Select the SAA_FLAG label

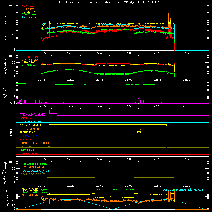pos(26,139)
